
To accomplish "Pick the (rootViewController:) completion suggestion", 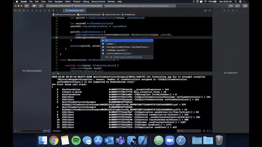I will (127, 53).
